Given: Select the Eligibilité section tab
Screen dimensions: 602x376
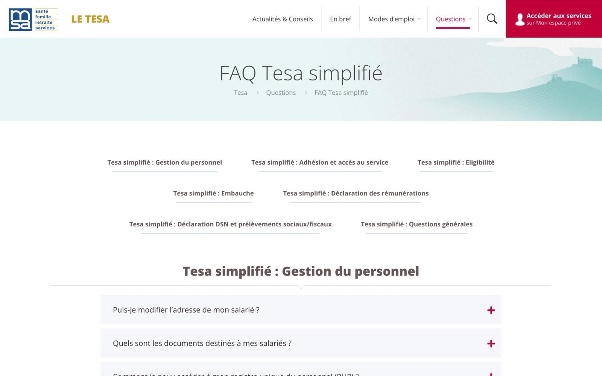Looking at the screenshot, I should point(456,162).
